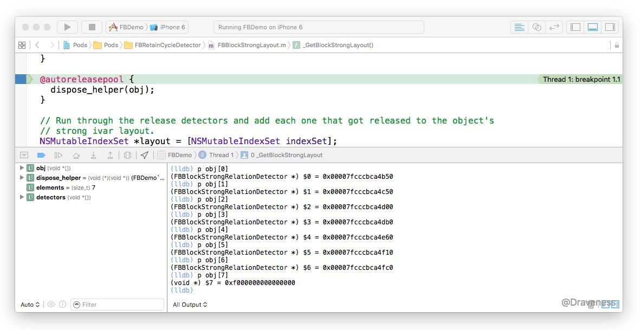
Task: Click the Run (play) button
Action: coord(67,27)
